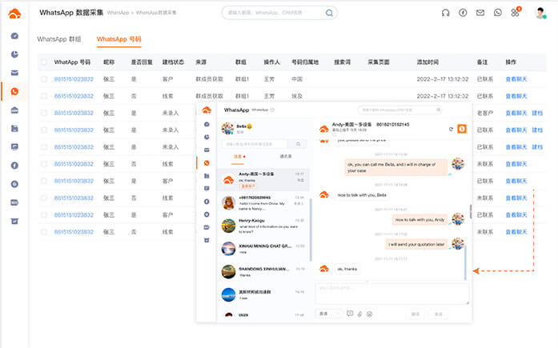Open the apps grid icon with the red badge
Image resolution: width=558 pixels, height=348 pixels.
515,13
